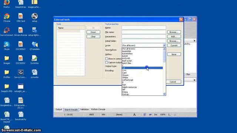
Task: Open the Validation tab
Action: point(84,109)
